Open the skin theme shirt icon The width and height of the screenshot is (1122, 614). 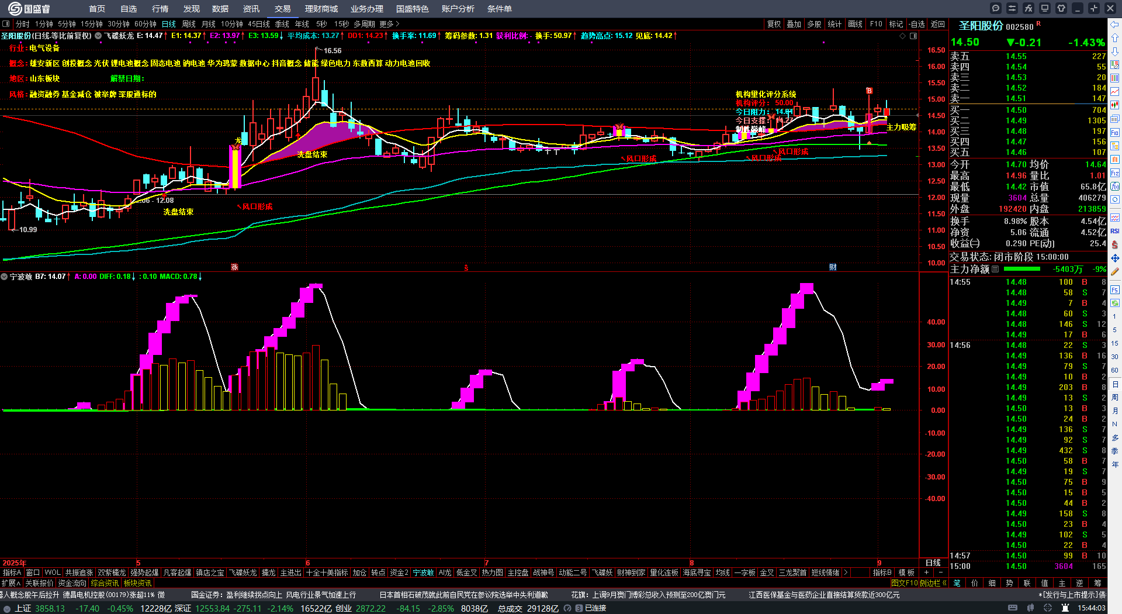pos(1061,8)
